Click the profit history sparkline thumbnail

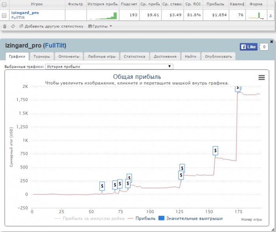pos(103,15)
